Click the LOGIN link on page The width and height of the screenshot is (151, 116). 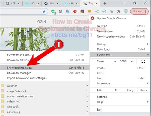pos(40,22)
